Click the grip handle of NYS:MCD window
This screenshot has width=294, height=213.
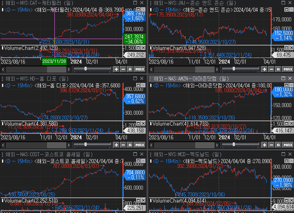click(x=151, y=154)
